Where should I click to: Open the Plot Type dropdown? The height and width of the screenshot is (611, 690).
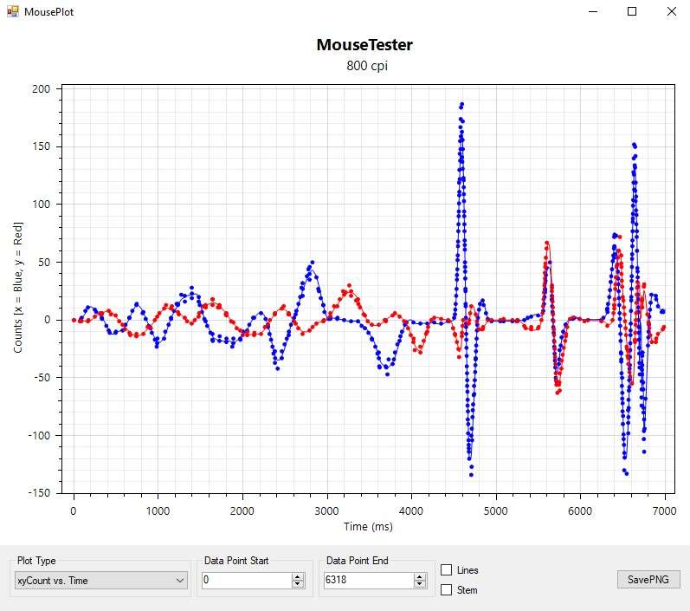pyautogui.click(x=101, y=580)
